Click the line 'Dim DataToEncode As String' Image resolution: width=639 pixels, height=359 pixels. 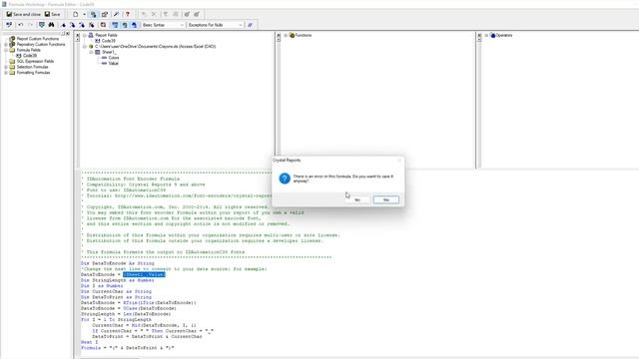tap(118, 263)
